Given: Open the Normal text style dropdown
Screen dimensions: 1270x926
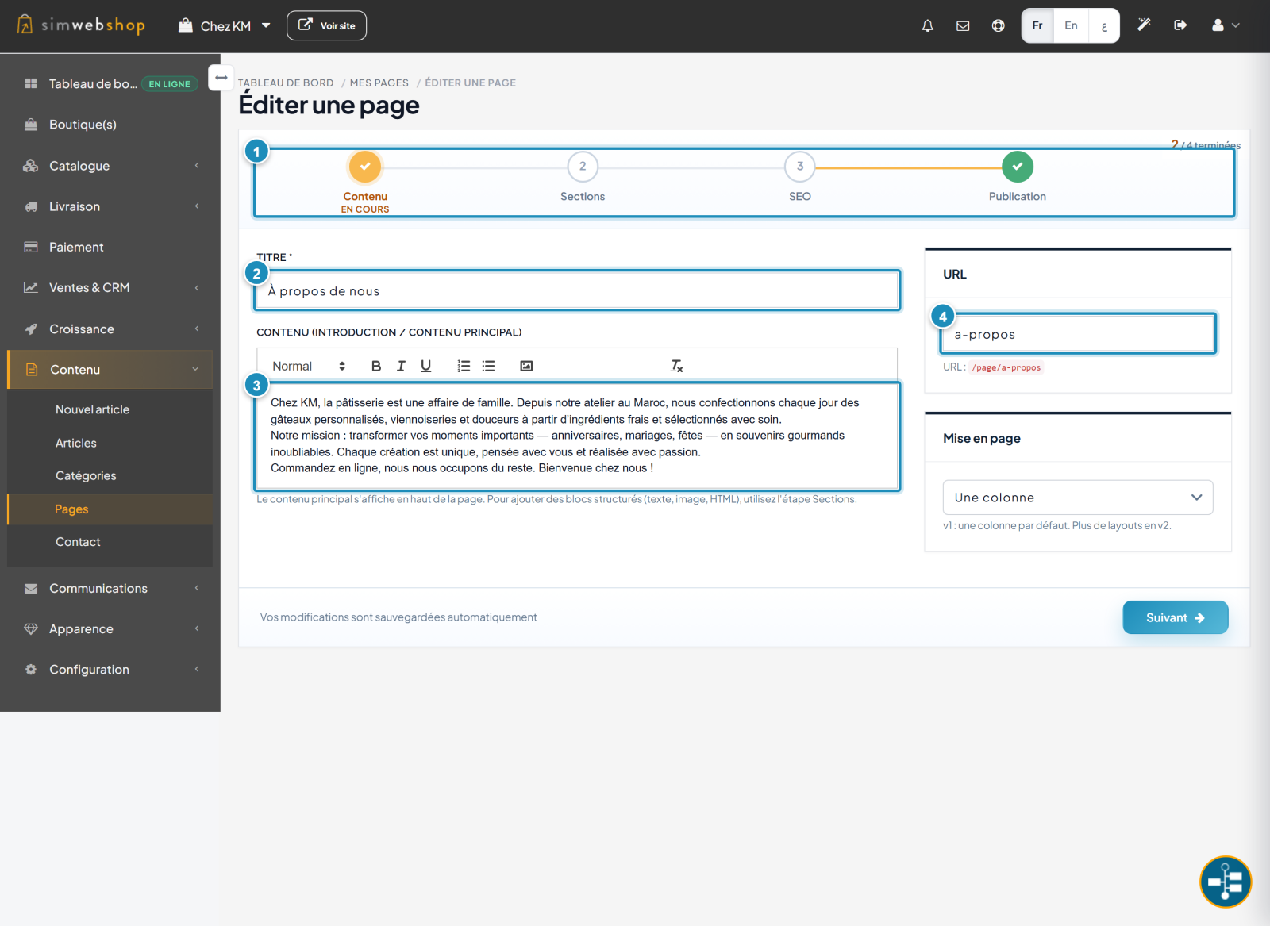Looking at the screenshot, I should 309,366.
